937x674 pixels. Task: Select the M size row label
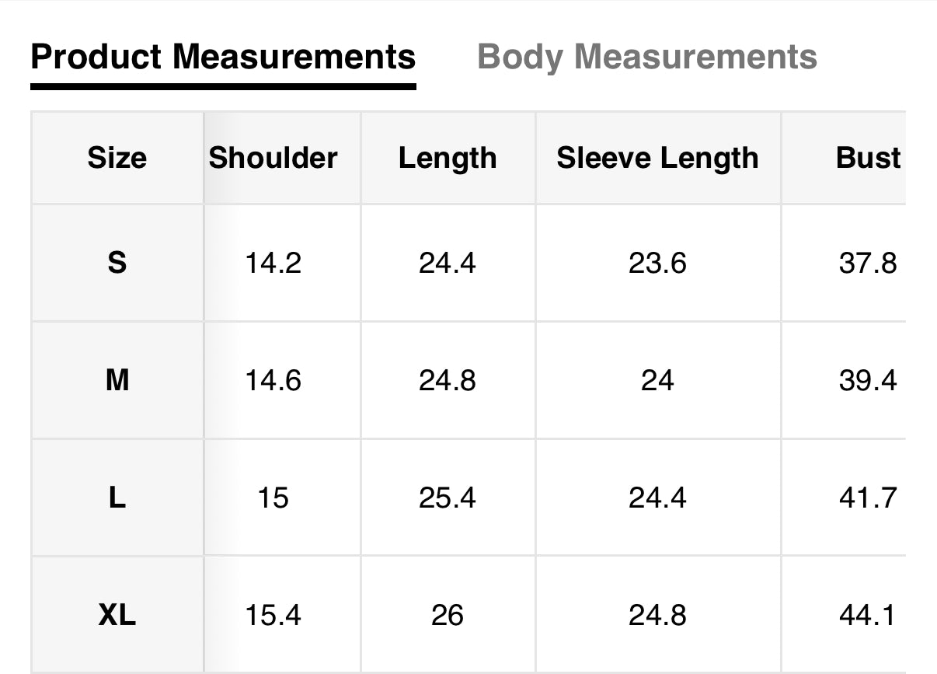[x=117, y=380]
